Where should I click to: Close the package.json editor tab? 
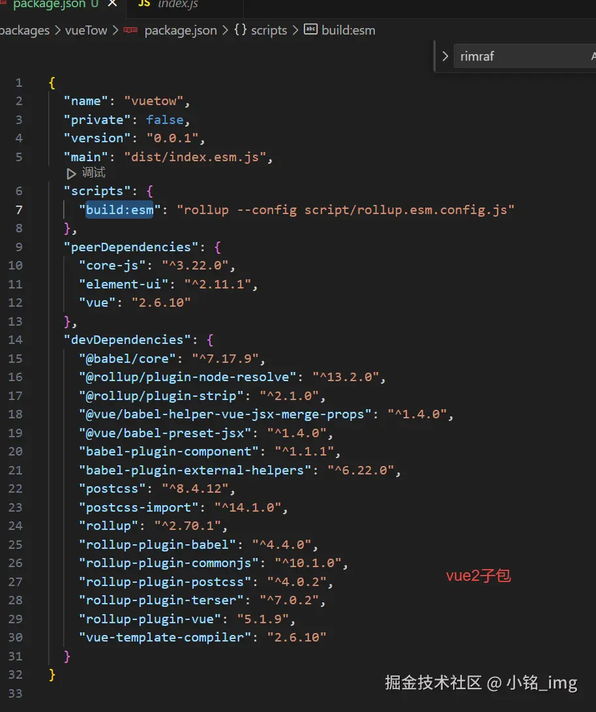pyautogui.click(x=113, y=4)
